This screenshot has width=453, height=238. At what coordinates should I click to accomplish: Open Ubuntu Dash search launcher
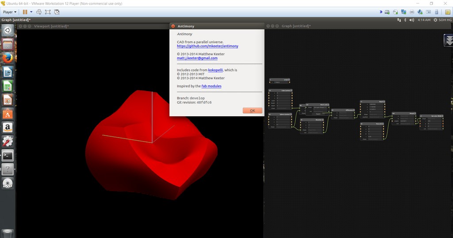coord(8,31)
